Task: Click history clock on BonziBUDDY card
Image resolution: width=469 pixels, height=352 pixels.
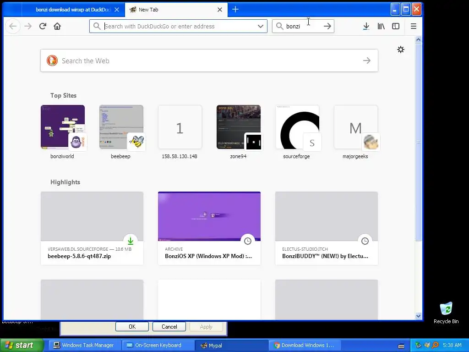Action: (365, 241)
